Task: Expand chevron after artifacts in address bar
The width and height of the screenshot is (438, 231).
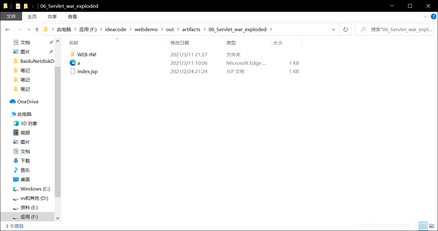Action: [x=204, y=29]
